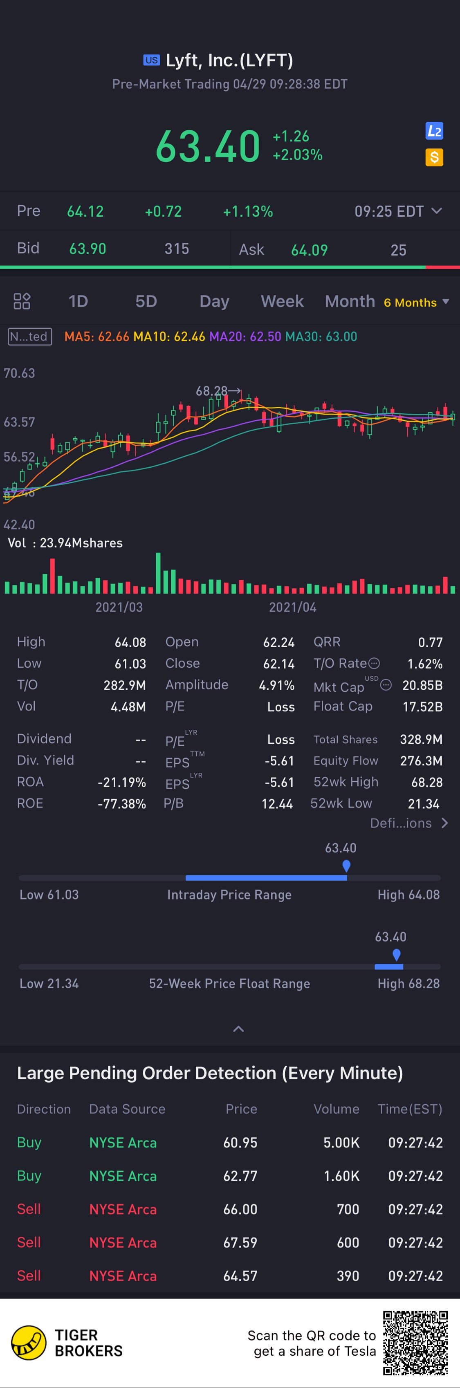Screen dimensions: 460x1388
Task: Collapse the stock details with up chevron
Action: [238, 1029]
